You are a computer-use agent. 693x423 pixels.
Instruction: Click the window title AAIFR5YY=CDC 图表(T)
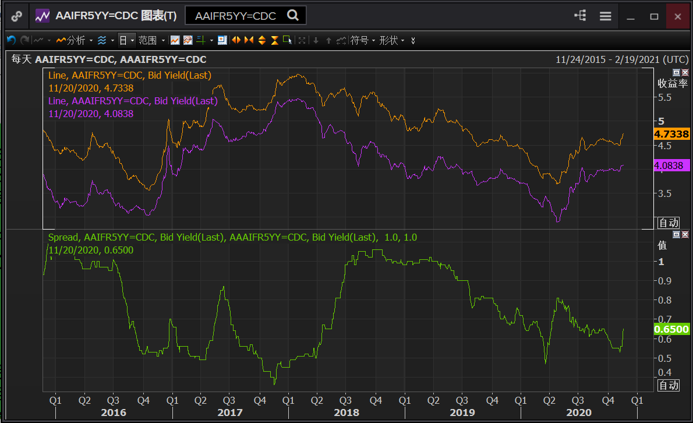(x=116, y=16)
